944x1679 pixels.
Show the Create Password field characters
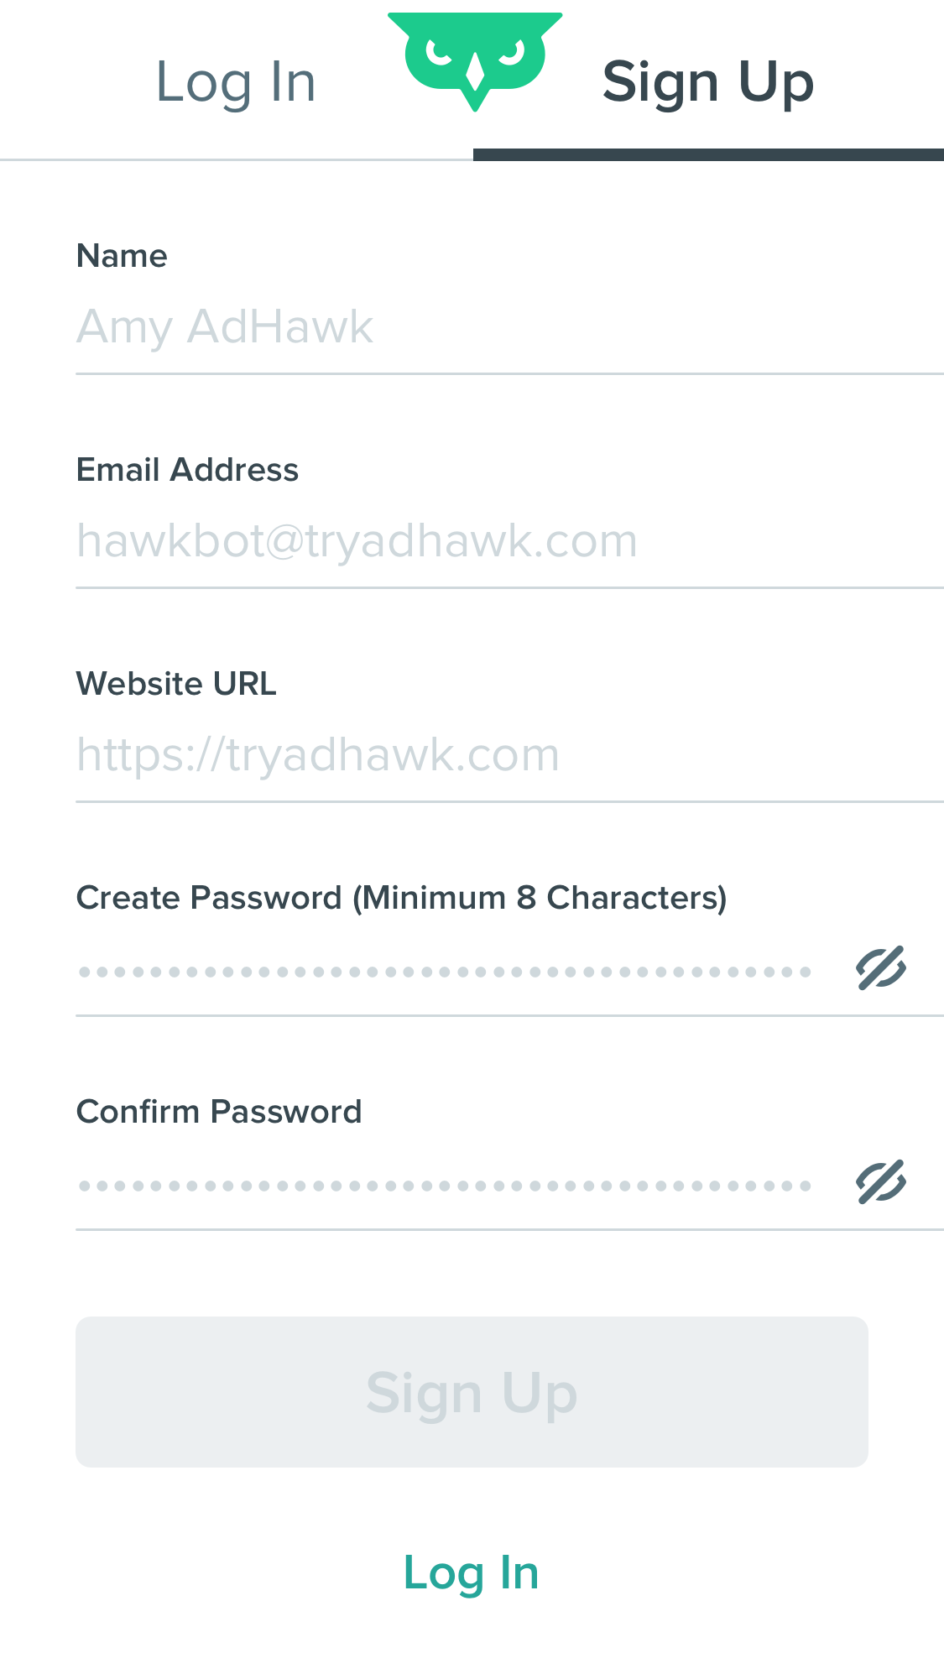(x=881, y=968)
